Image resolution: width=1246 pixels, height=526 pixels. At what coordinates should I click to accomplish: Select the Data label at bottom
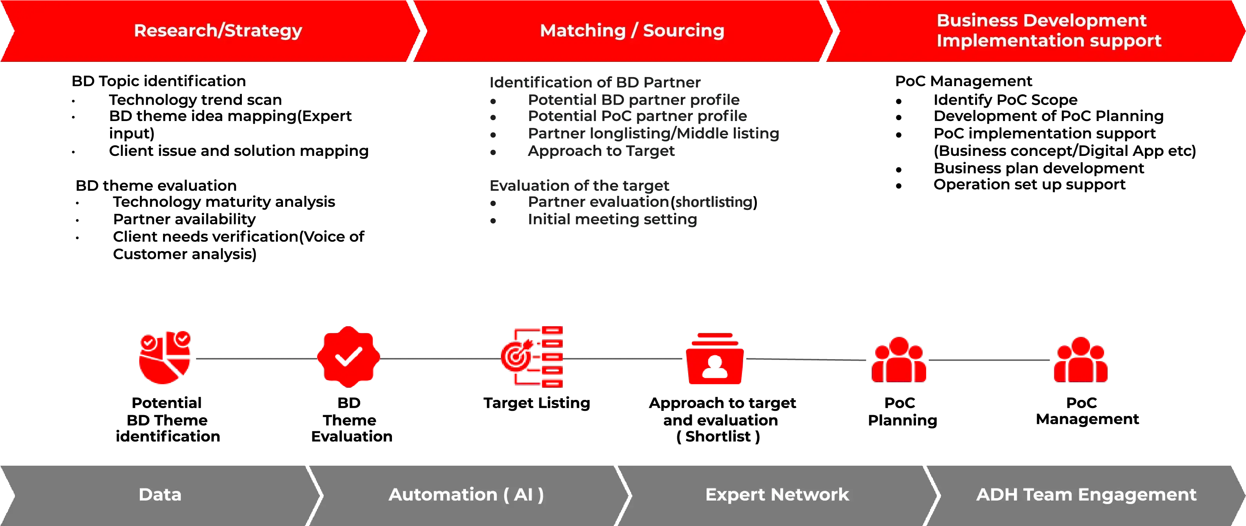(142, 500)
